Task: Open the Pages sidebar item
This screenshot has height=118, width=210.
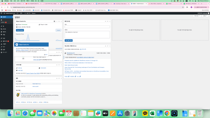Action: 7,32
